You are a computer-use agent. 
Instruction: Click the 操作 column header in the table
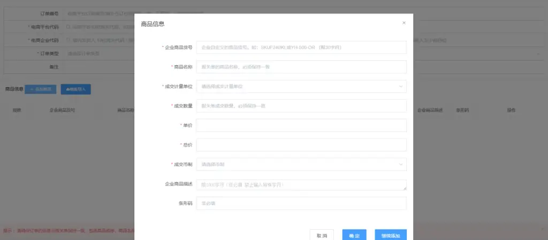[x=511, y=110]
